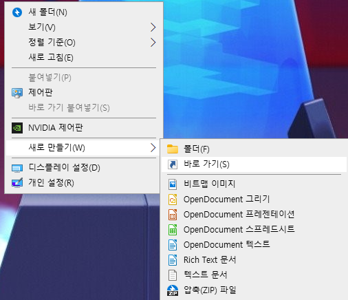
Task: Click the OpenDocument 텍스트 blue icon
Action: [x=173, y=245]
